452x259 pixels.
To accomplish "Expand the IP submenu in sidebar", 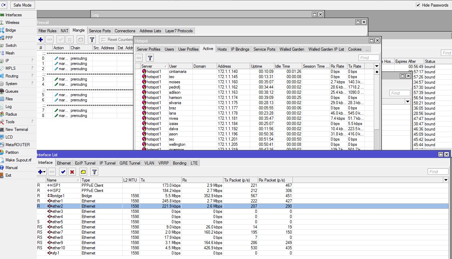I will [7, 61].
